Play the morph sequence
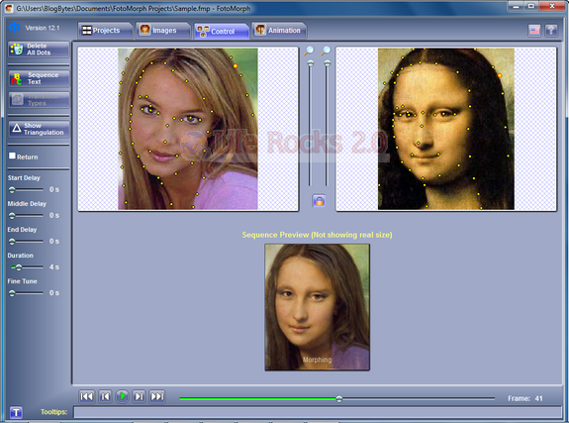The width and height of the screenshot is (569, 423). click(x=123, y=396)
